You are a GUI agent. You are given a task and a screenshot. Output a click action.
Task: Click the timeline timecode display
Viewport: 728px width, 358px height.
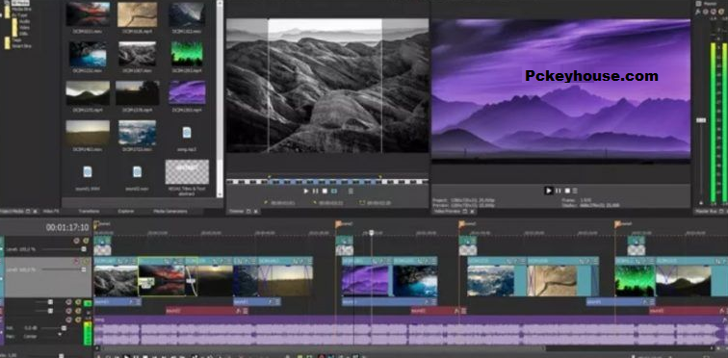point(66,228)
